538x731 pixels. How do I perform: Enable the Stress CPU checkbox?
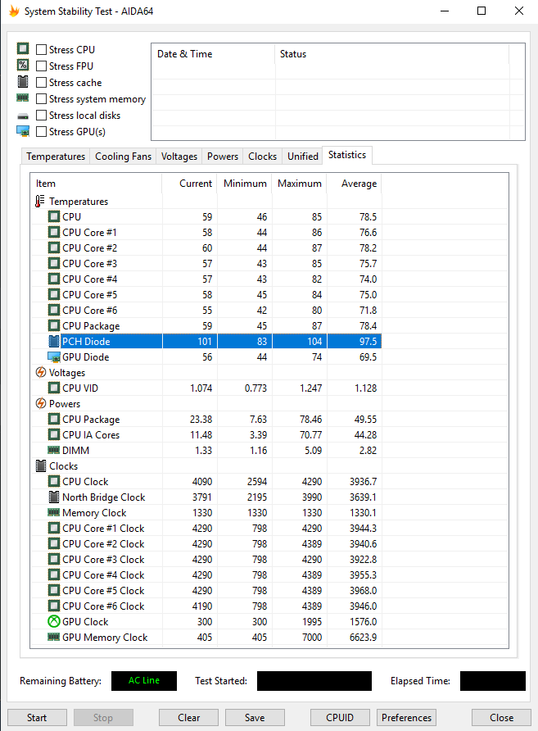point(42,49)
